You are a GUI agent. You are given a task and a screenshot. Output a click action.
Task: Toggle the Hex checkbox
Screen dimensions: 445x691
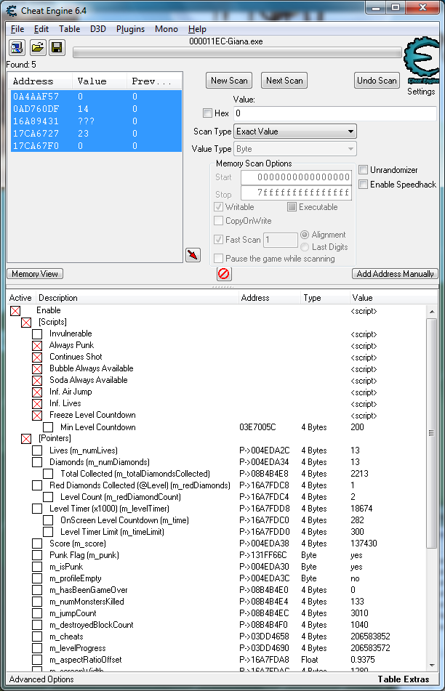(x=207, y=113)
